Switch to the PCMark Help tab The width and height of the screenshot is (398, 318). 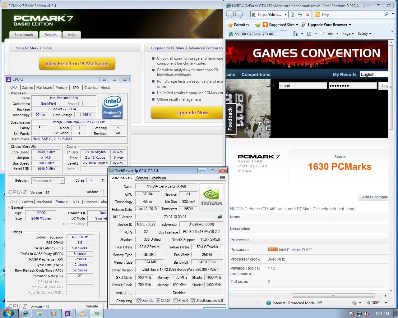[72, 35]
